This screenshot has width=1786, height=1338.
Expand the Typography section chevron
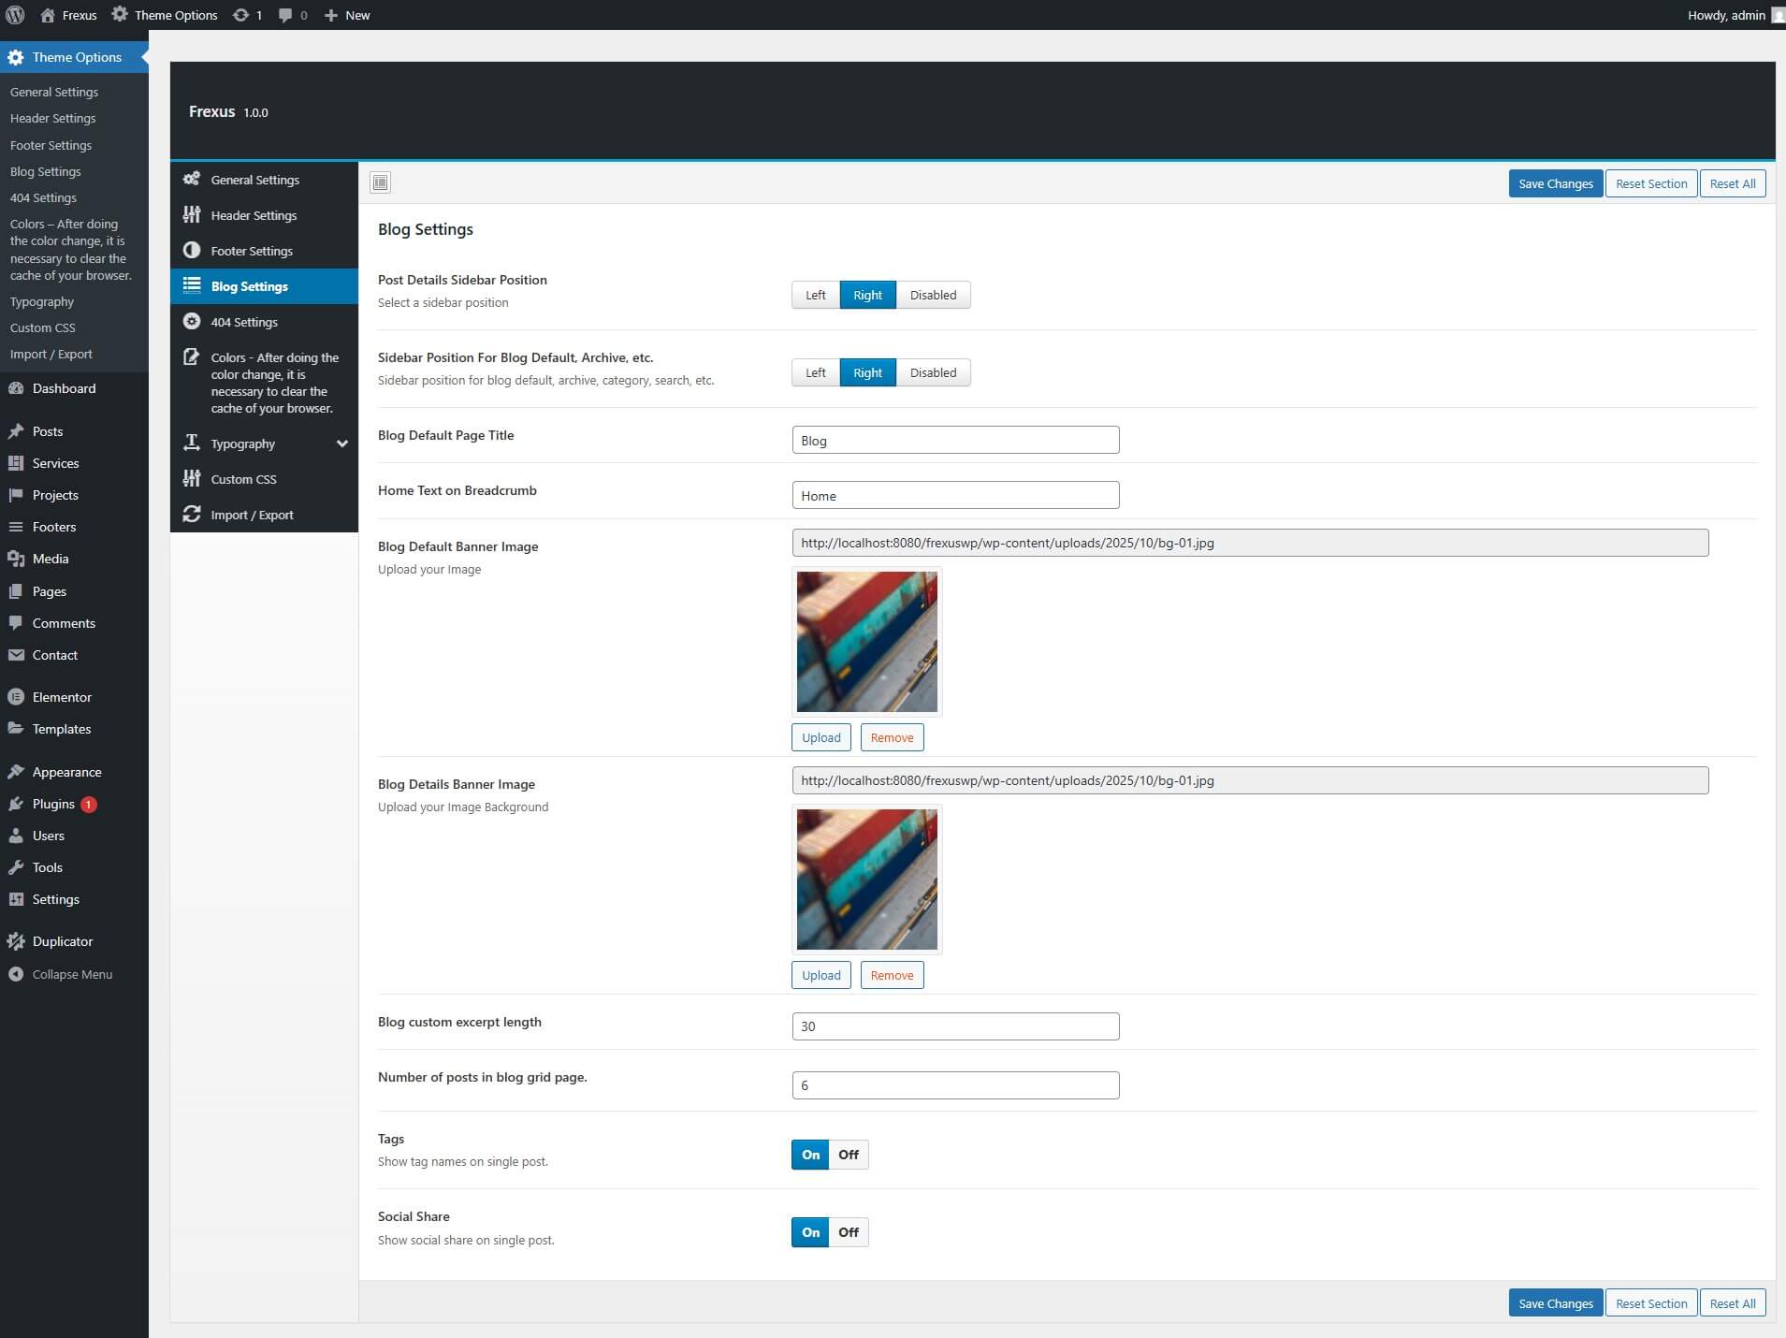342,444
